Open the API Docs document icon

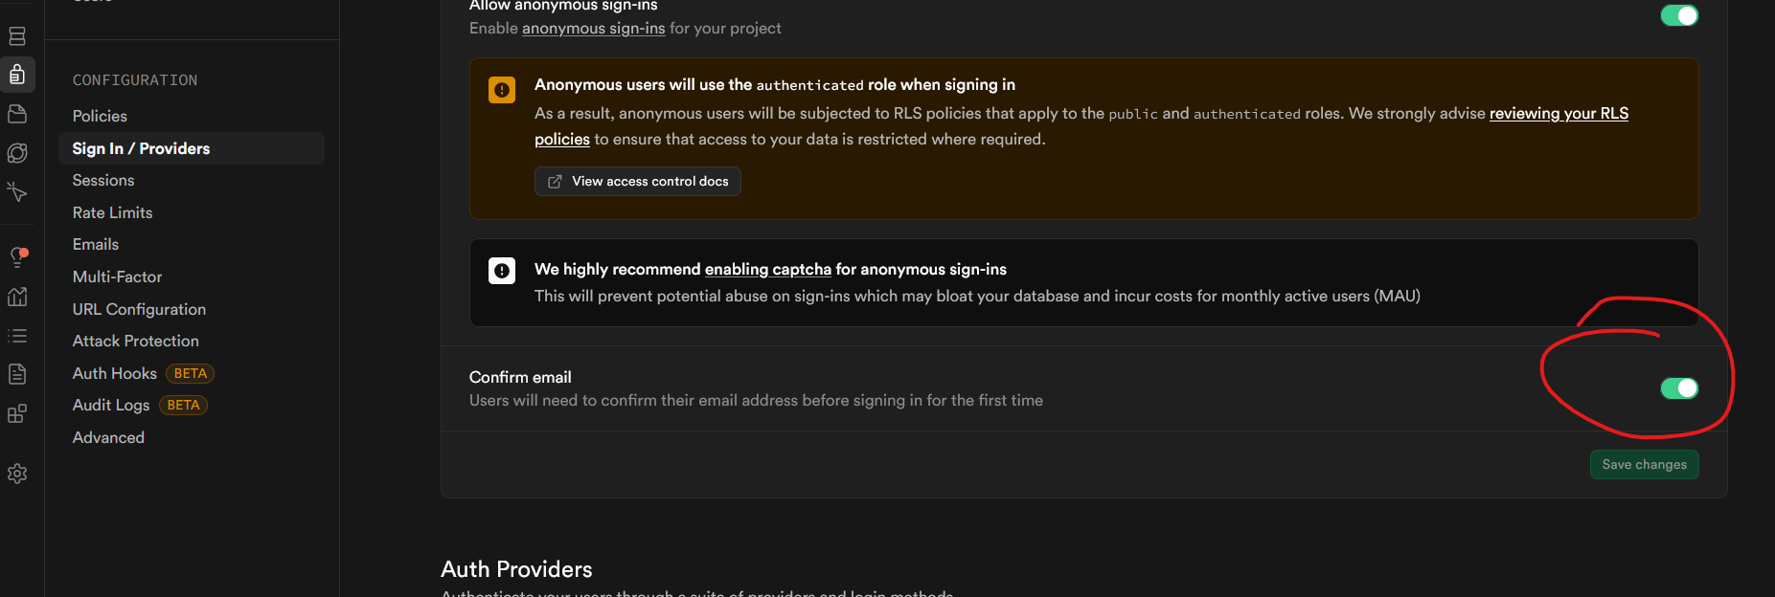(17, 374)
